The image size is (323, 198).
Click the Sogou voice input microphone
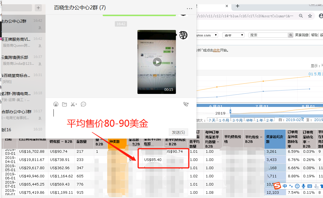pyautogui.click(x=303, y=186)
